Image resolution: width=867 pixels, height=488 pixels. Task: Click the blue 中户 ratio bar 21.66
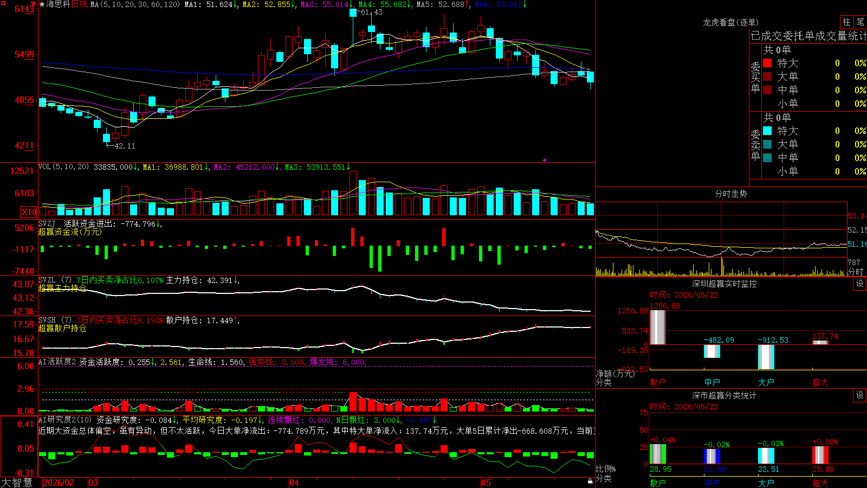[x=712, y=456]
